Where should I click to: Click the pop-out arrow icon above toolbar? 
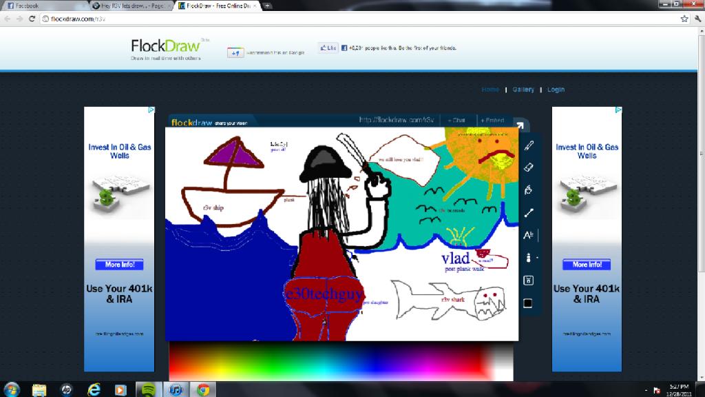point(520,125)
